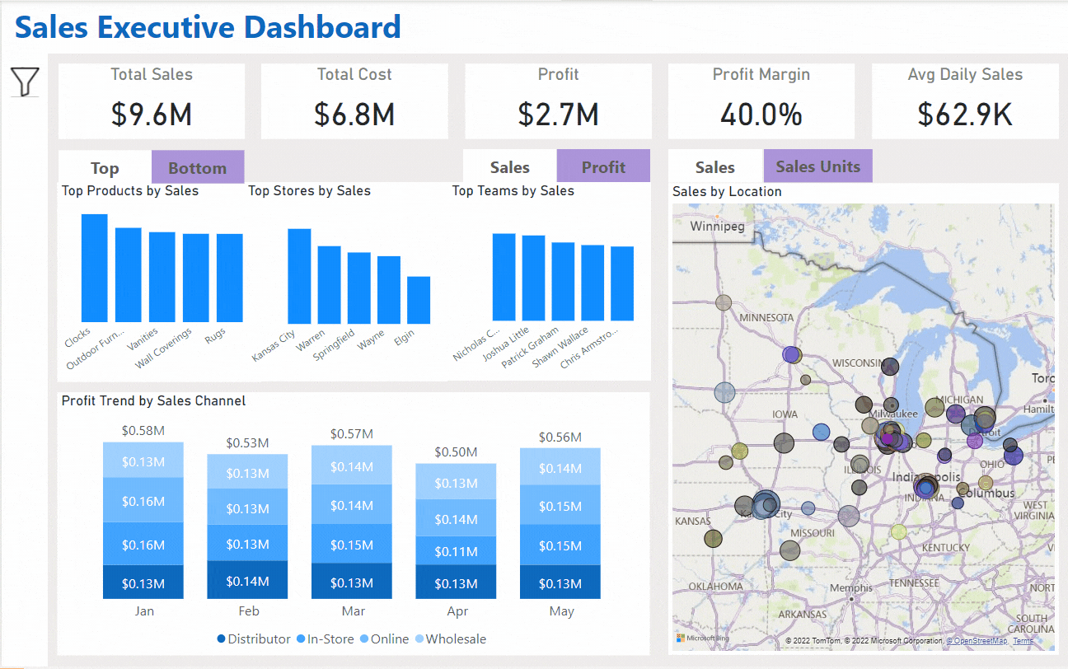The image size is (1068, 669).
Task: Select the Elgin store bar
Action: (419, 300)
